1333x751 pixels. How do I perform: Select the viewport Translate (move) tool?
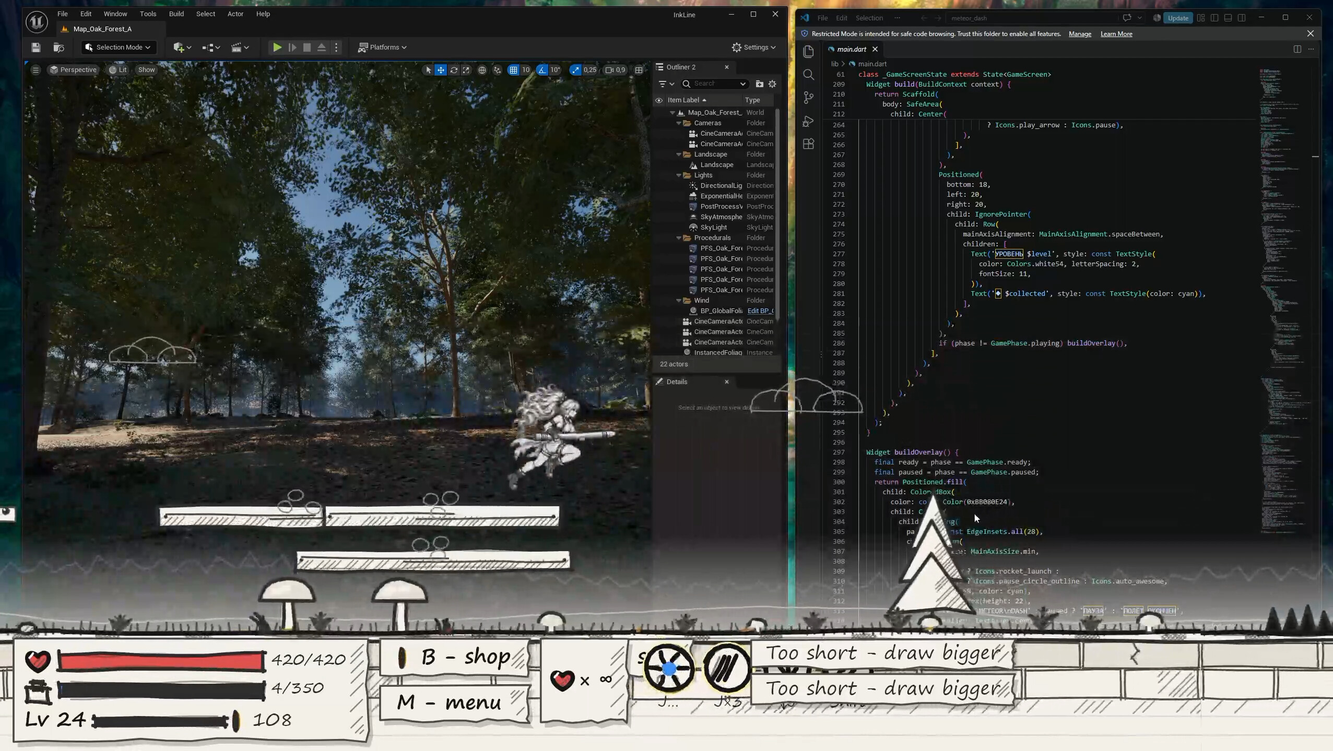441,70
